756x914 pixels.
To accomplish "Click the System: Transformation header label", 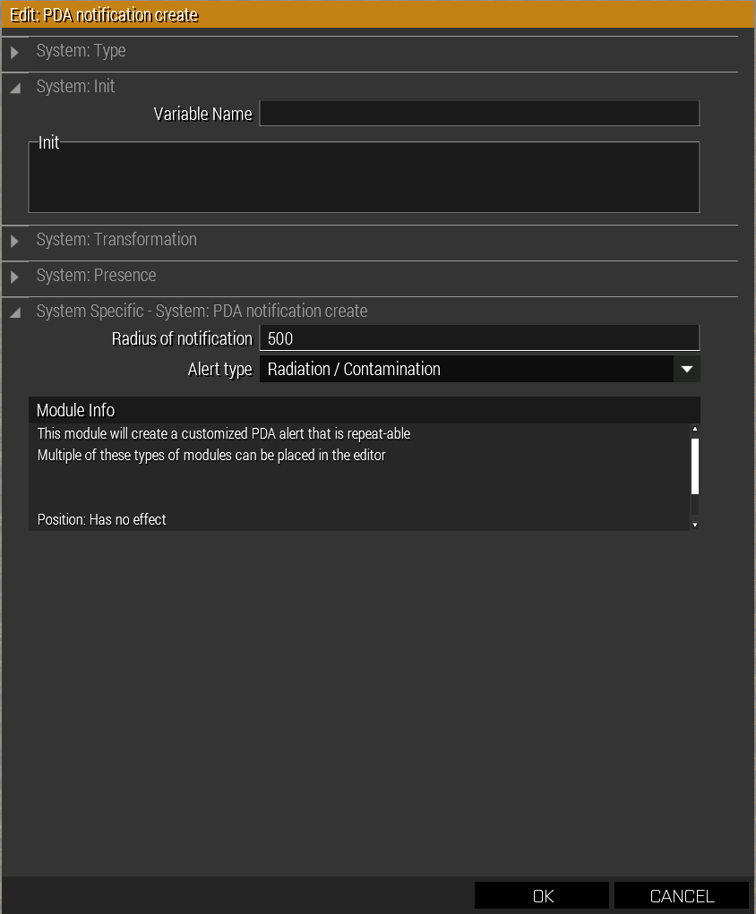I will [x=116, y=239].
